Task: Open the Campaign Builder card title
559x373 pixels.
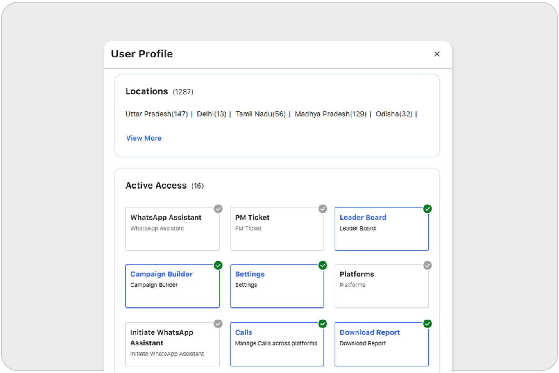Action: click(x=161, y=274)
